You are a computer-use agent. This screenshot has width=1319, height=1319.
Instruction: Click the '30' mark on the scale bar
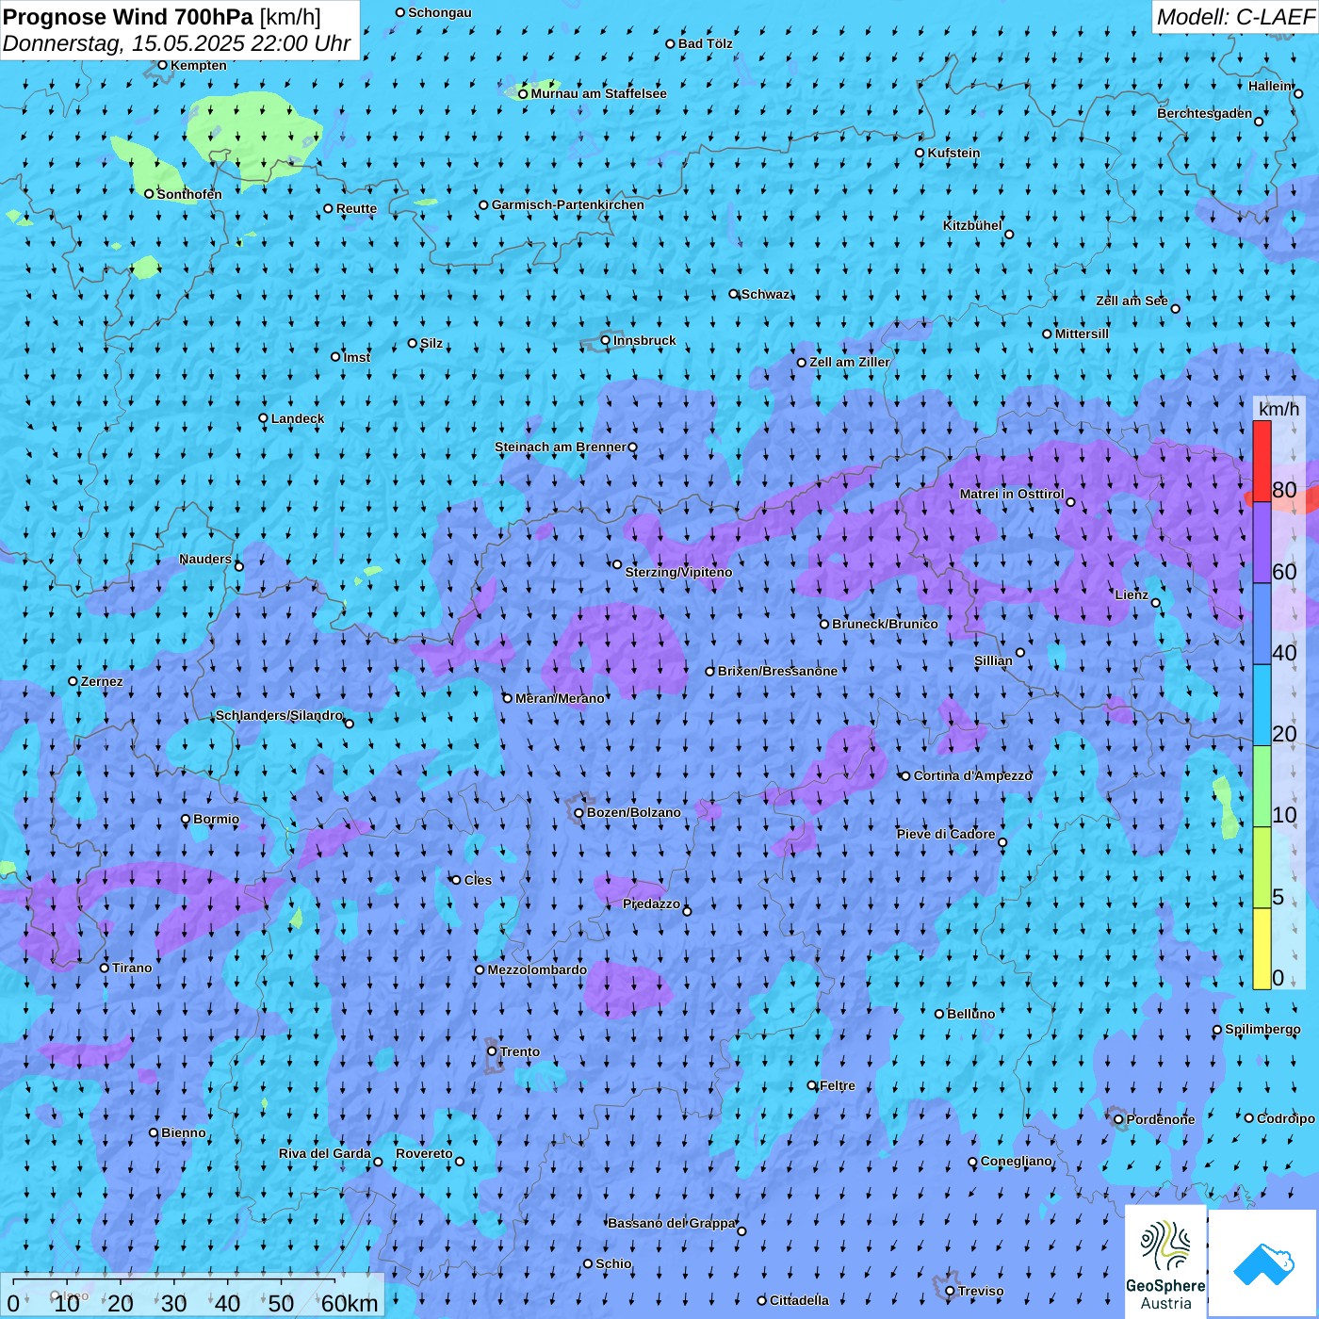click(173, 1303)
